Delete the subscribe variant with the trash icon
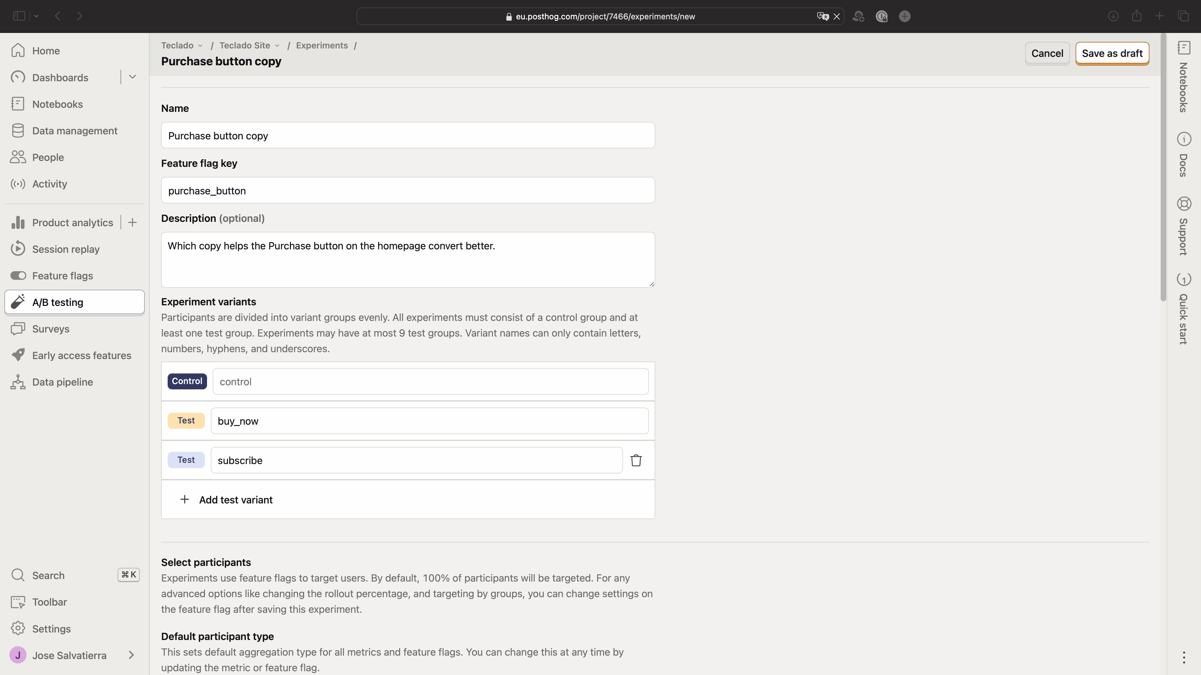 click(x=636, y=460)
